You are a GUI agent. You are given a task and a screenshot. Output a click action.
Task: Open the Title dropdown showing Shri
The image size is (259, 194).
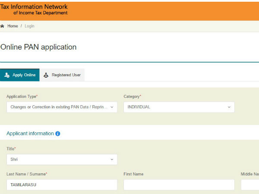(62, 160)
